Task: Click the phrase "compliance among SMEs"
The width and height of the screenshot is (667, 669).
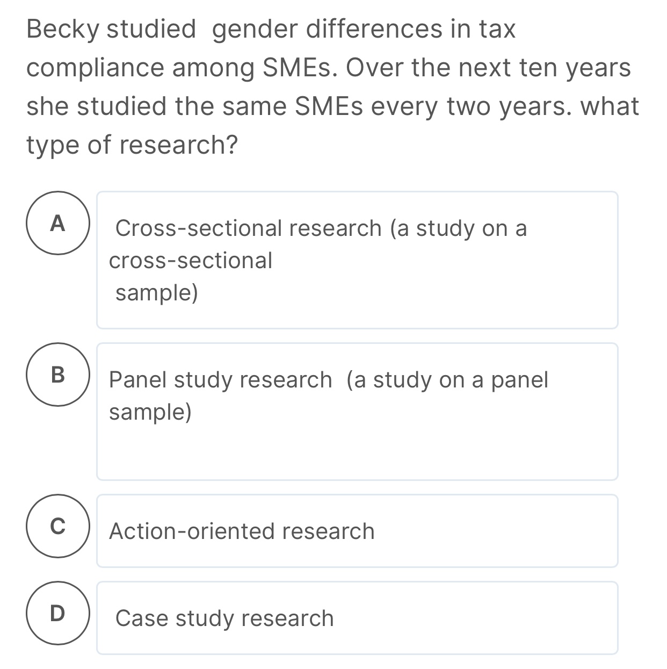Action: coord(182,68)
